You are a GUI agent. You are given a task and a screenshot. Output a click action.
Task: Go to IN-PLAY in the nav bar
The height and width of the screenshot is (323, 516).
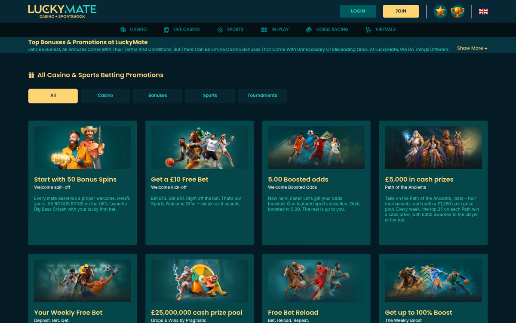[x=280, y=29]
